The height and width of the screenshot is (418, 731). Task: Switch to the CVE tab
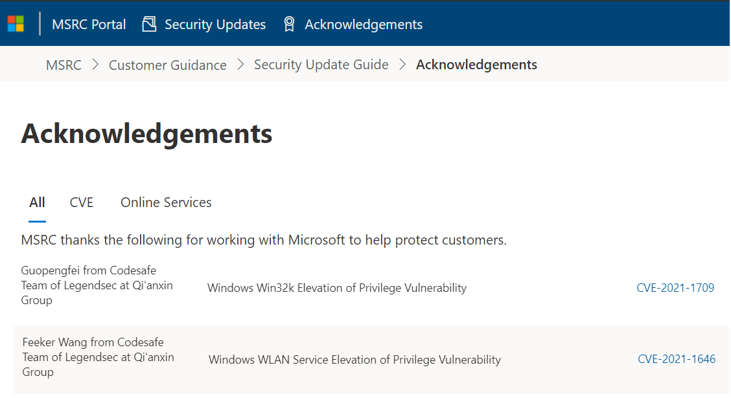(x=82, y=203)
